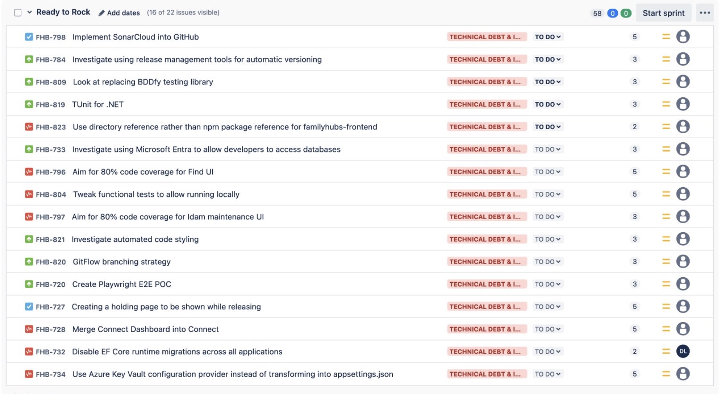This screenshot has height=394, width=721.
Task: Click the medium priority icon for FHB-797
Action: [666, 217]
